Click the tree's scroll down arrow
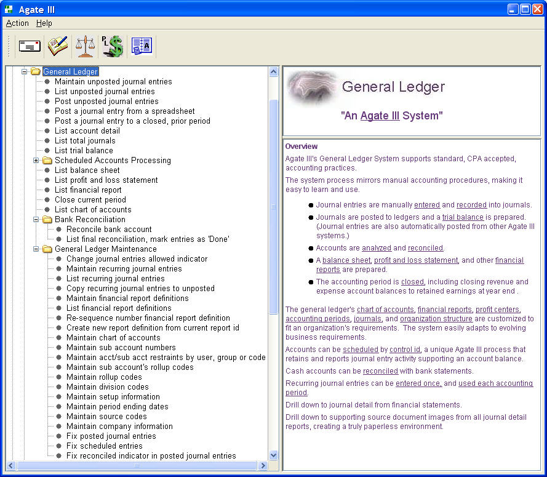The height and width of the screenshot is (477, 547). pos(273,455)
